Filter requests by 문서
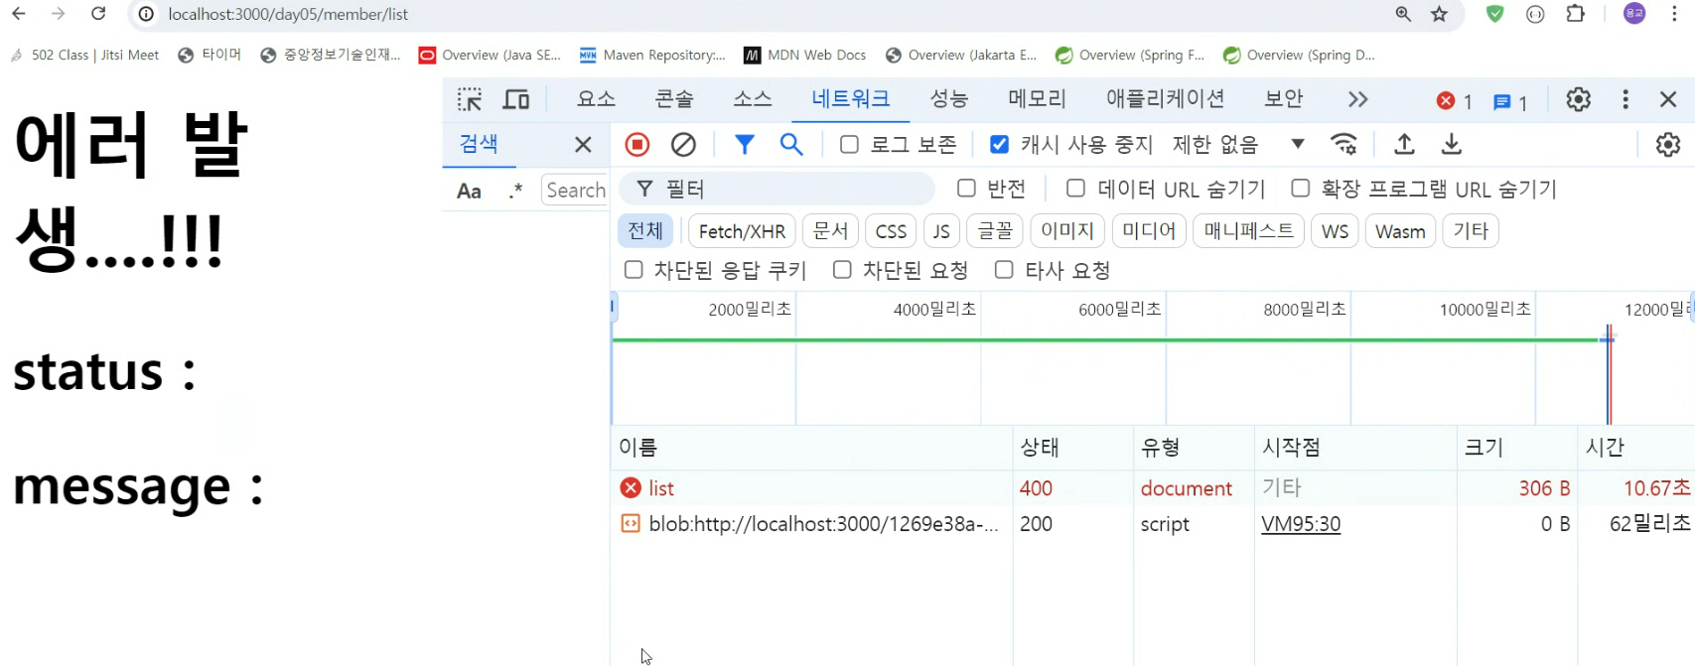 click(830, 231)
